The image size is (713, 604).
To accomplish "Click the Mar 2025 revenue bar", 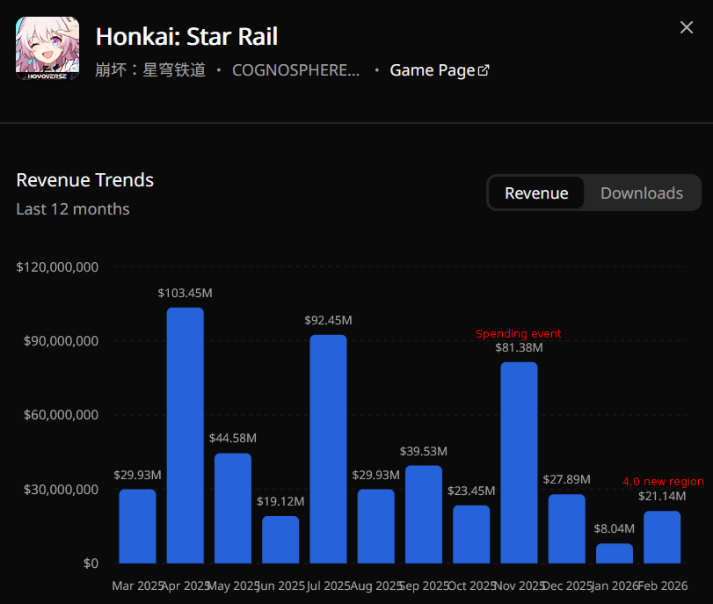I will 137,527.
